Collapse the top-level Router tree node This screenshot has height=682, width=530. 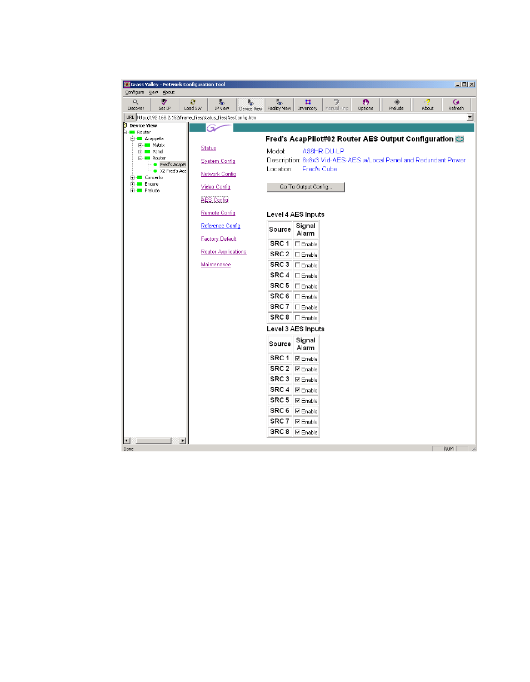point(126,132)
